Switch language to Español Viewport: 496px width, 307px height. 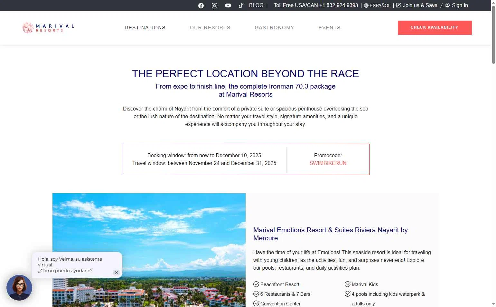380,5
